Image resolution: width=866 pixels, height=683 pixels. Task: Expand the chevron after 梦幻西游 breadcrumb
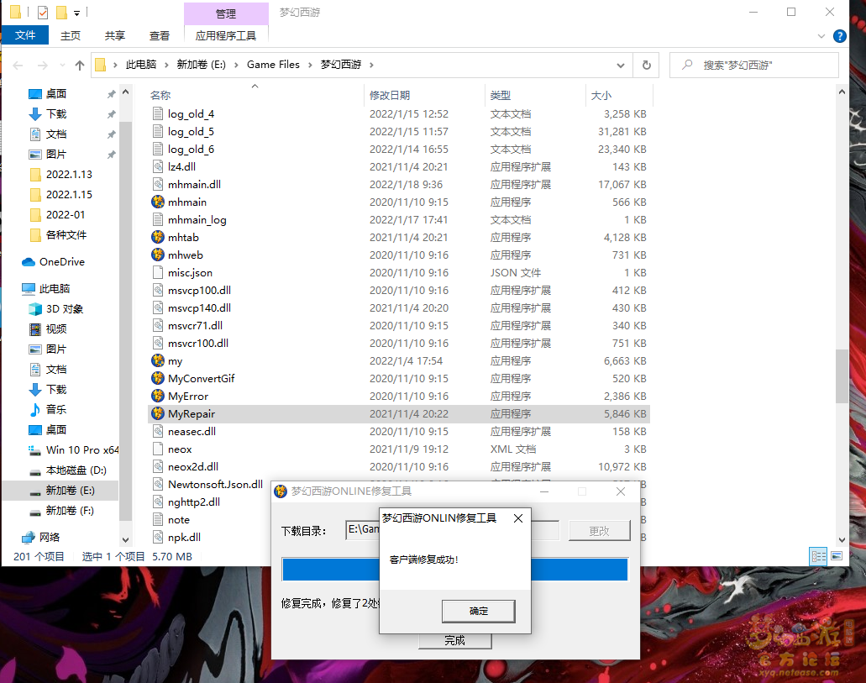click(x=371, y=66)
